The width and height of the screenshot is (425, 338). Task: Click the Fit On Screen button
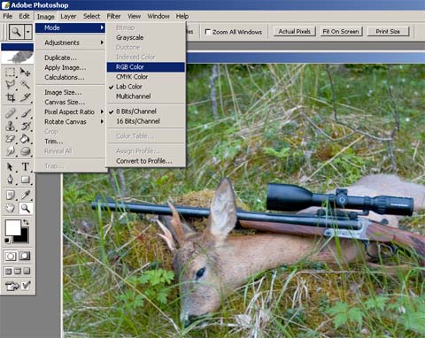341,32
